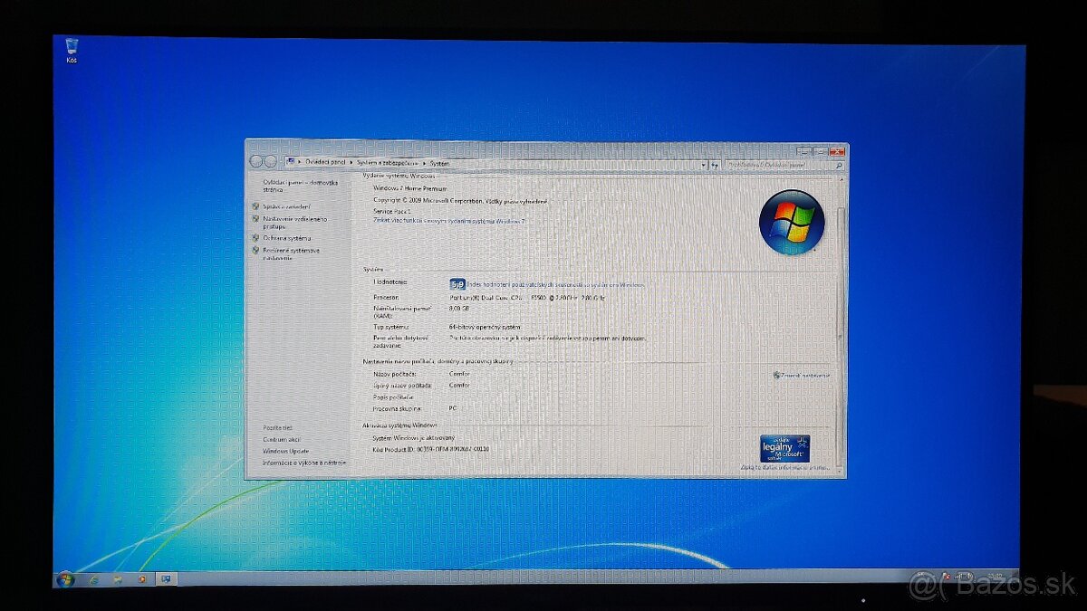This screenshot has width=1087, height=611.
Task: Click the search magnifier icon
Action: pos(838,166)
